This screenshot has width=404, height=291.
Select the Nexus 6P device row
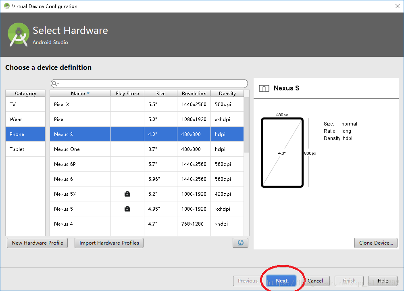pyautogui.click(x=147, y=164)
